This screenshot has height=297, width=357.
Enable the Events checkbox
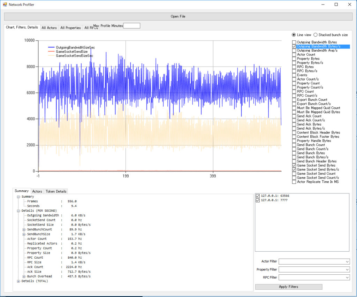click(294, 75)
